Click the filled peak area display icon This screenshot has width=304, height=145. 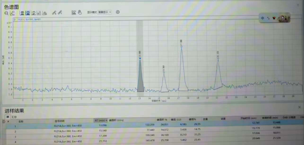pyautogui.click(x=45, y=13)
